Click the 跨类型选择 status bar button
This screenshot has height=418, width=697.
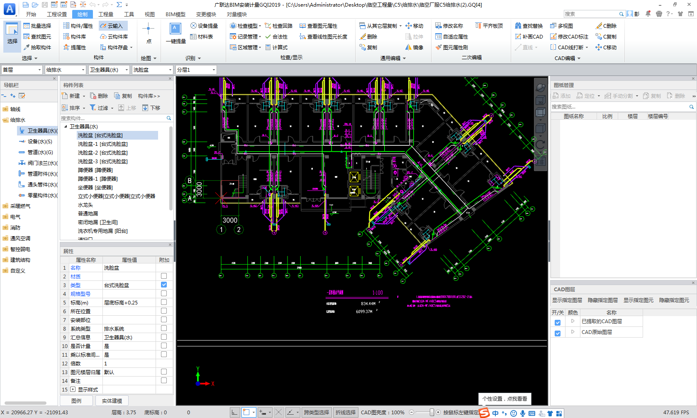(316, 412)
